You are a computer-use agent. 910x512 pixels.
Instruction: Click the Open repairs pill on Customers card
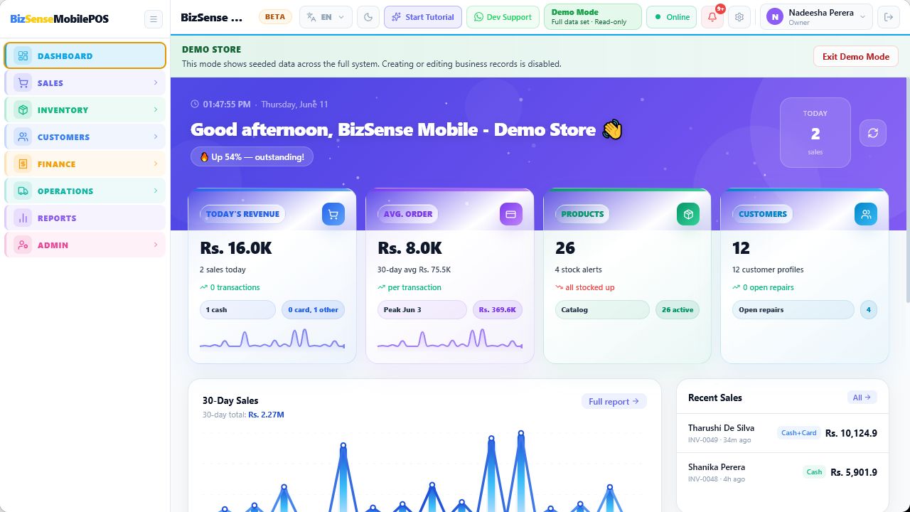(793, 310)
